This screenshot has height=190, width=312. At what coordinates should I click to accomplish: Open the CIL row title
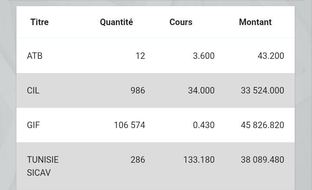pyautogui.click(x=33, y=90)
